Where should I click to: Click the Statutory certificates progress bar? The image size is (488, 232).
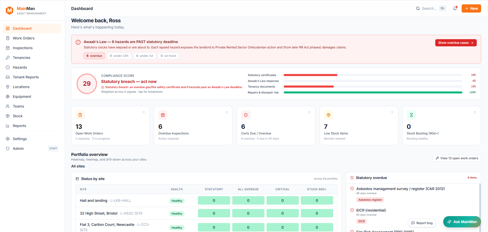(373, 75)
